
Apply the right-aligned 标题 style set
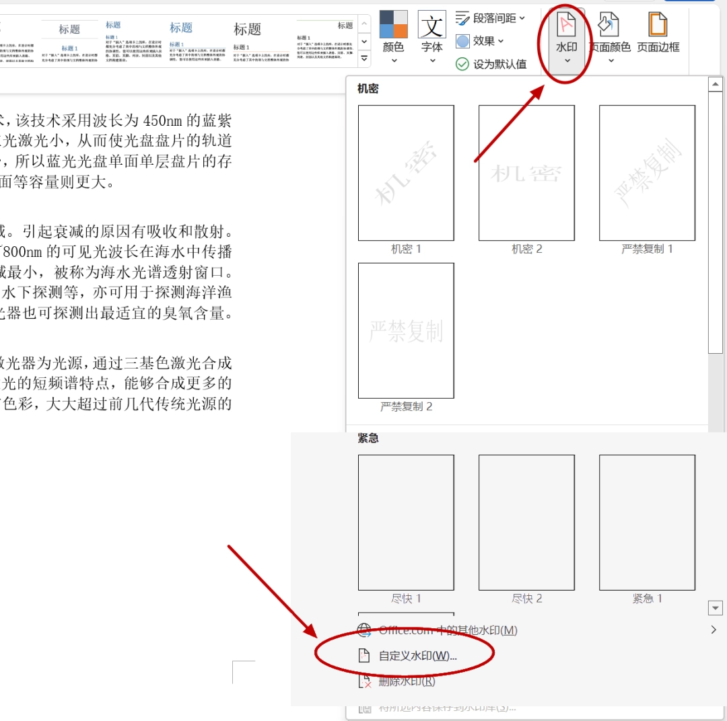pos(326,41)
